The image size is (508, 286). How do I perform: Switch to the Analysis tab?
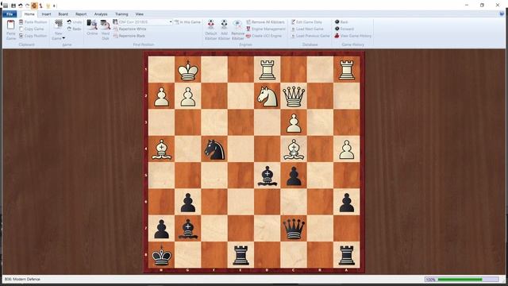[101, 14]
